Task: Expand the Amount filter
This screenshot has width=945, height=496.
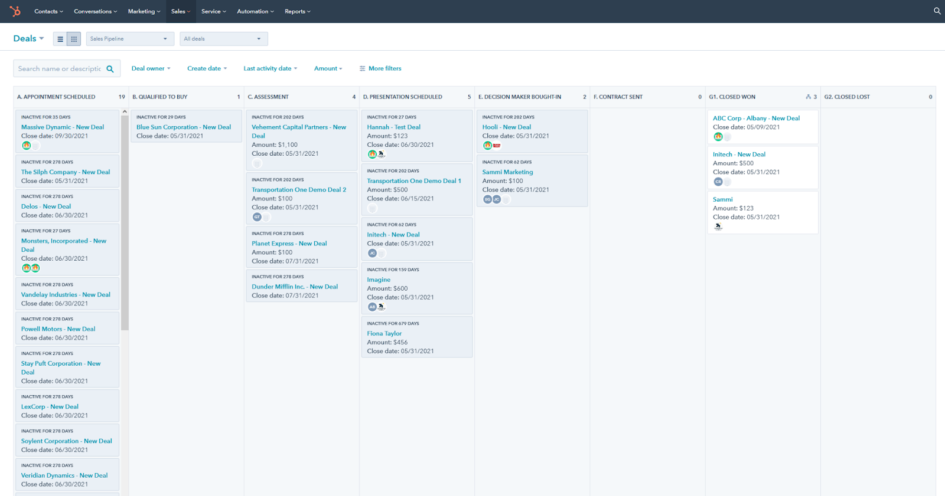Action: (x=328, y=68)
